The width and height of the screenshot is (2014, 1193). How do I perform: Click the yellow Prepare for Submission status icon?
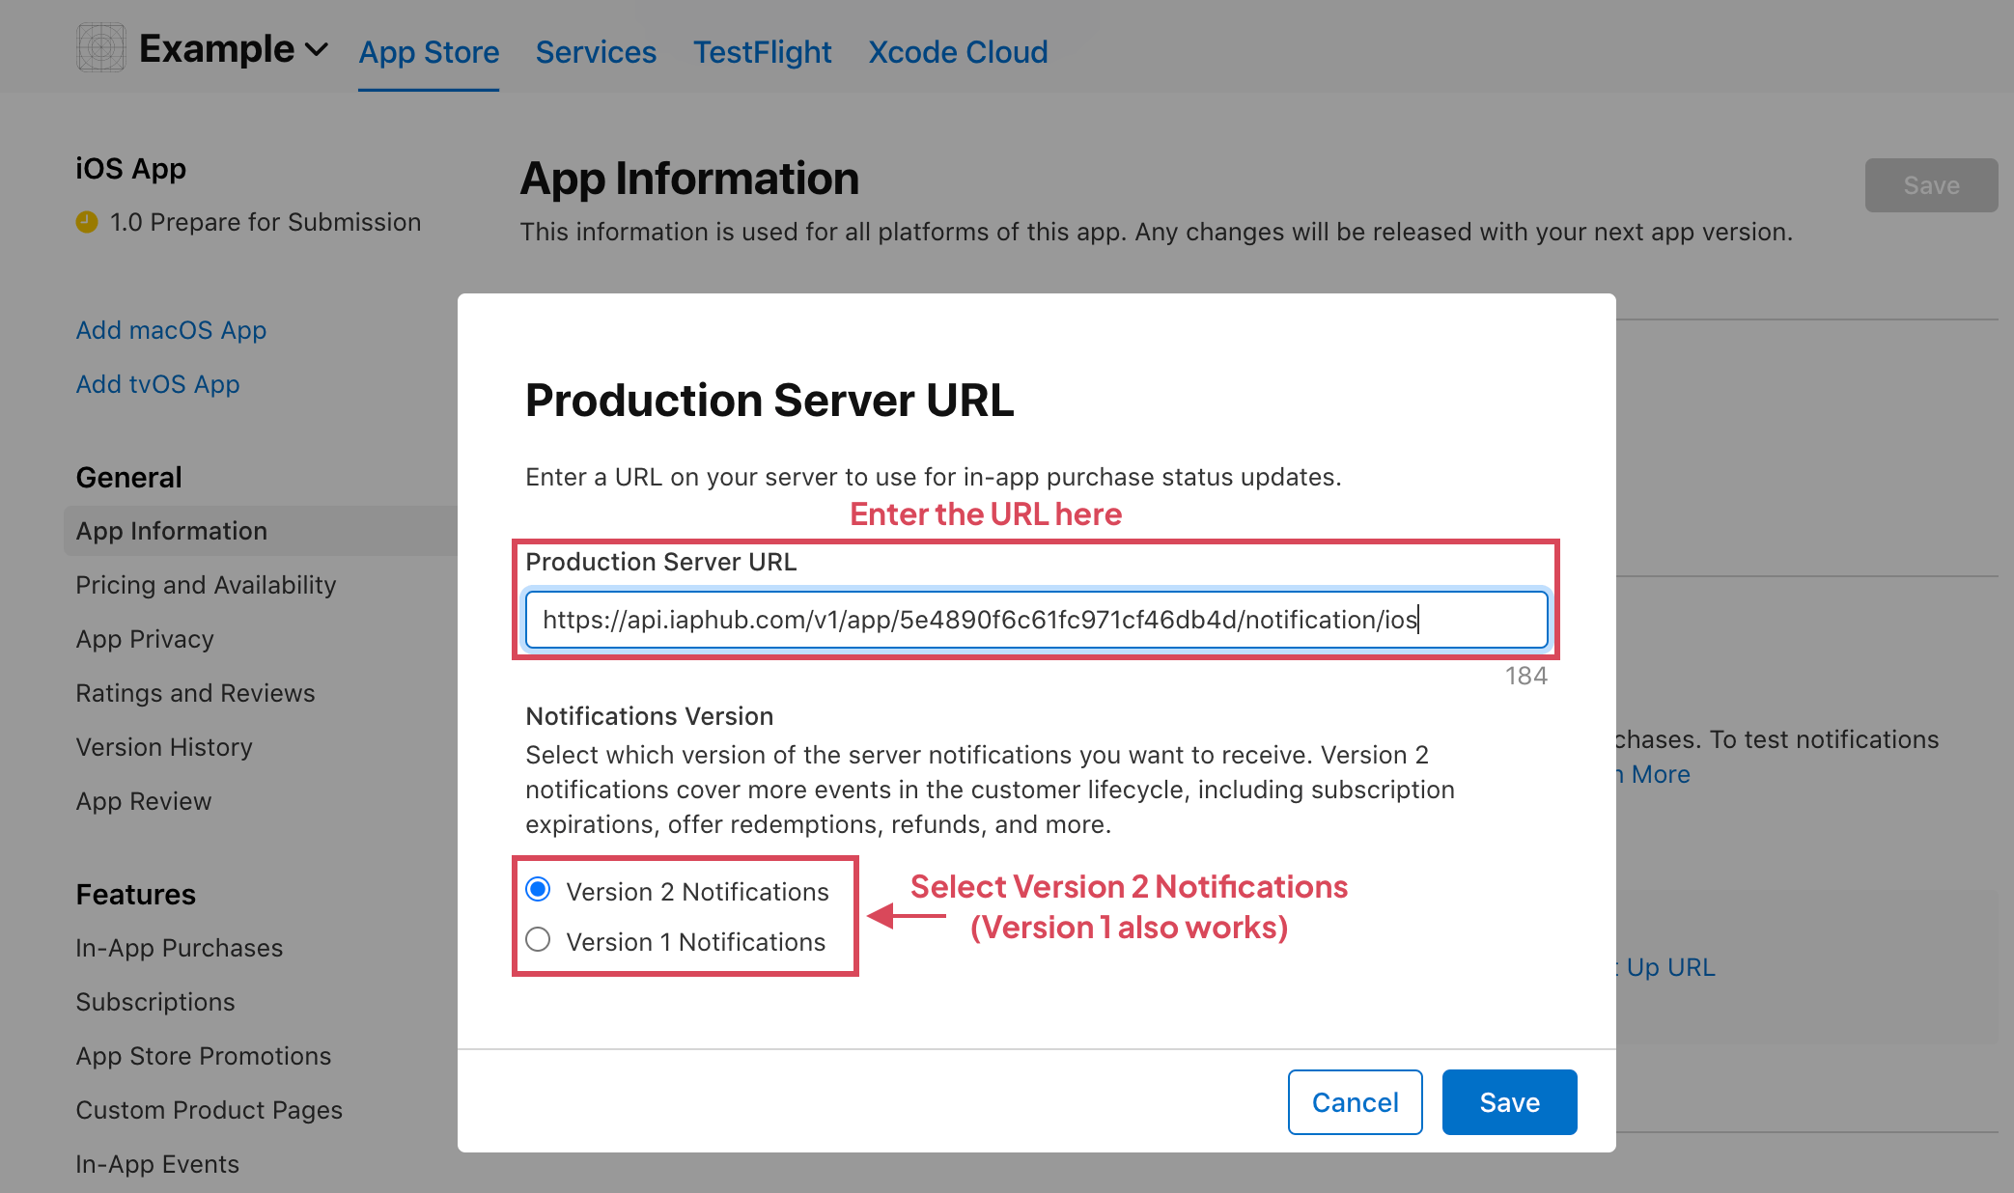click(x=87, y=222)
